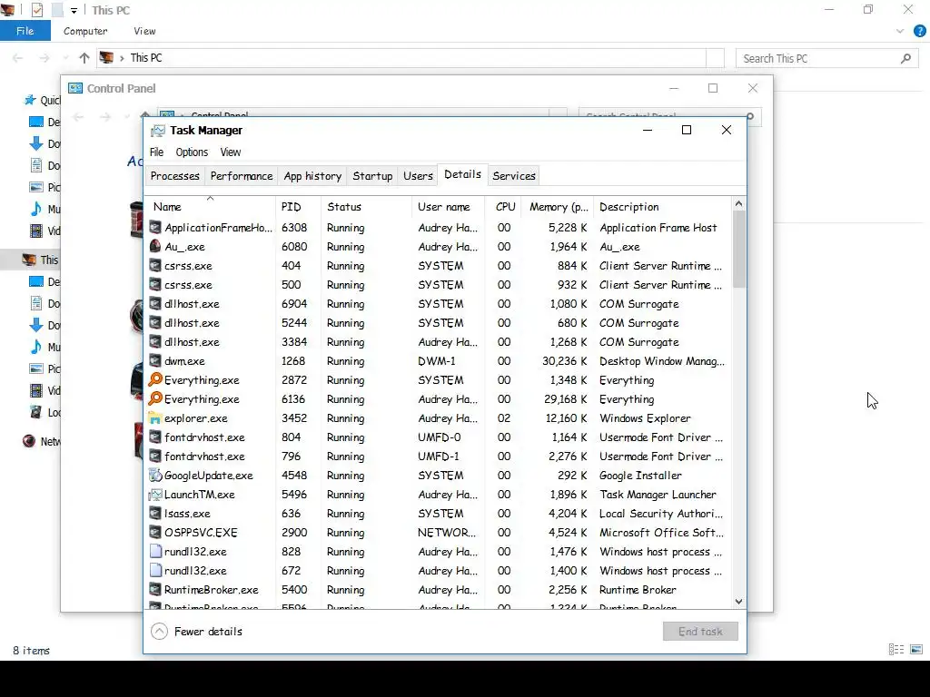Click the Back arrow in This PC explorer
Viewport: 930px width, 697px height.
[x=18, y=58]
